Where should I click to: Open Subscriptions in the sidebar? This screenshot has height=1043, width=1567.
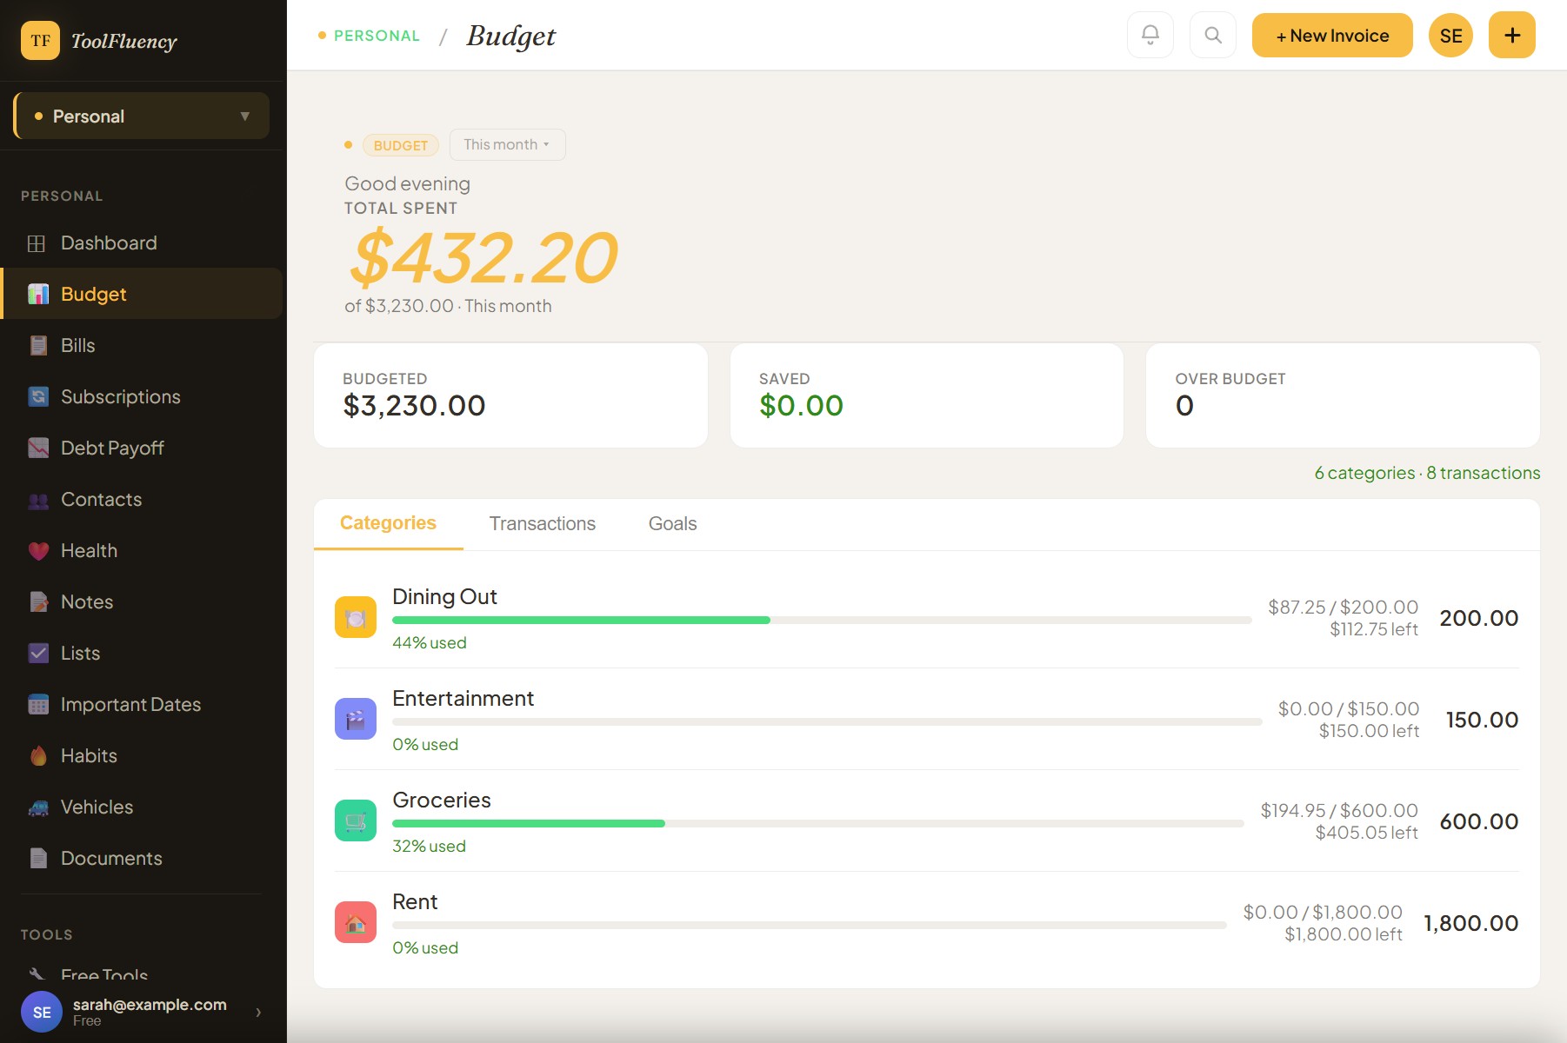[x=142, y=396]
